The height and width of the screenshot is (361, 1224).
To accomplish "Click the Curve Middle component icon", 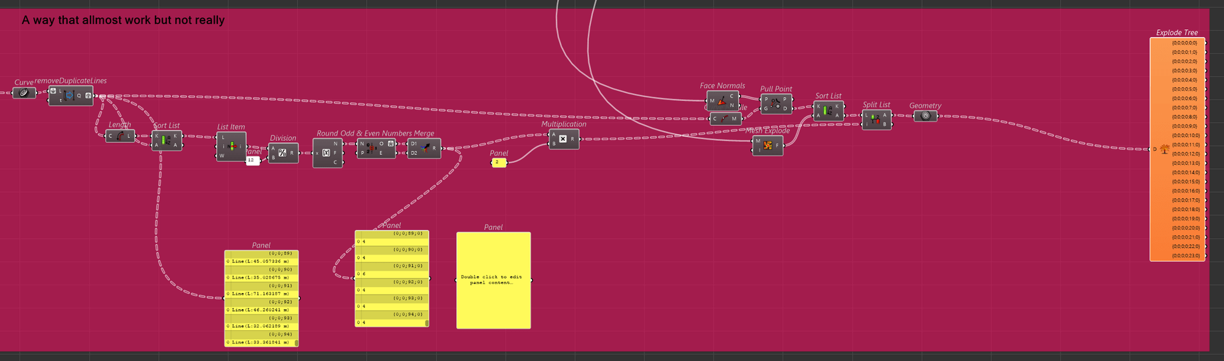I will click(x=724, y=119).
